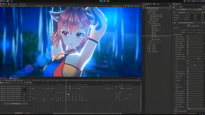Click the cloud icon in top-left toolbar
This screenshot has width=205, height=115.
pyautogui.click(x=8, y=1)
